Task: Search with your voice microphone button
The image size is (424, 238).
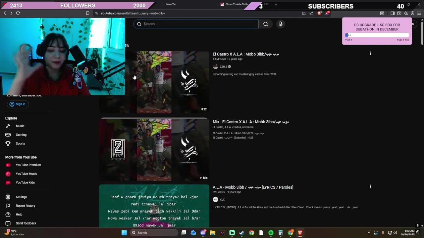Action: pos(281,24)
